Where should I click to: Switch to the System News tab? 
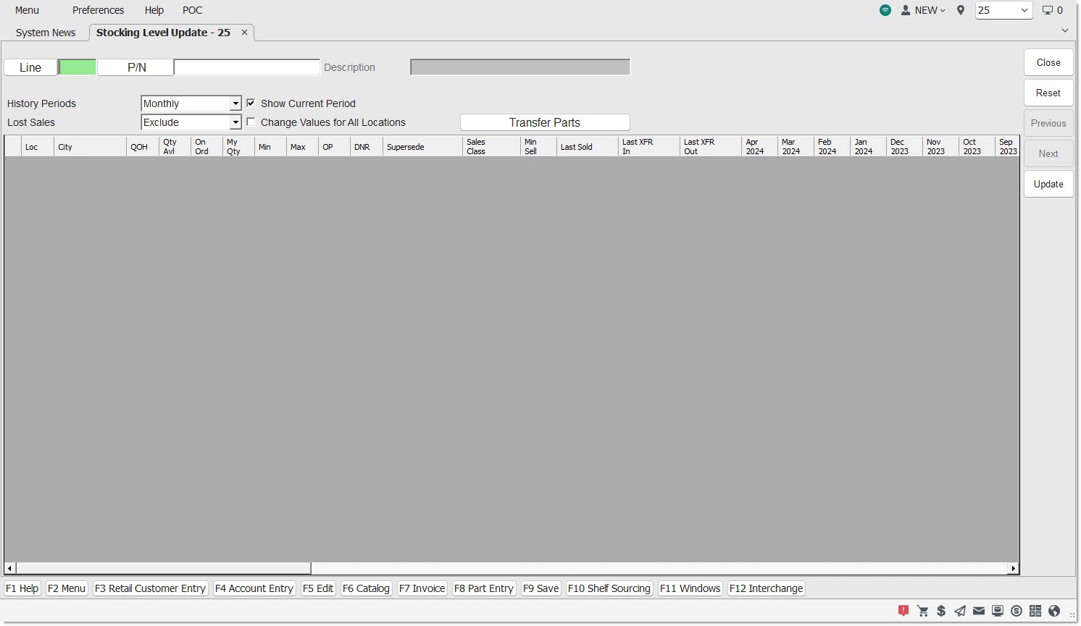point(46,33)
